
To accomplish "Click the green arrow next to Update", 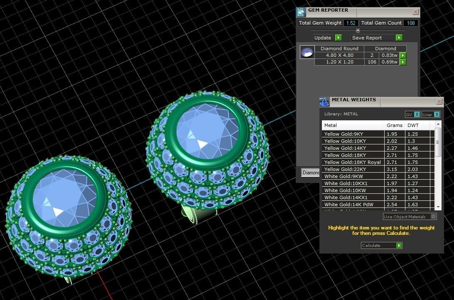I will pyautogui.click(x=338, y=38).
